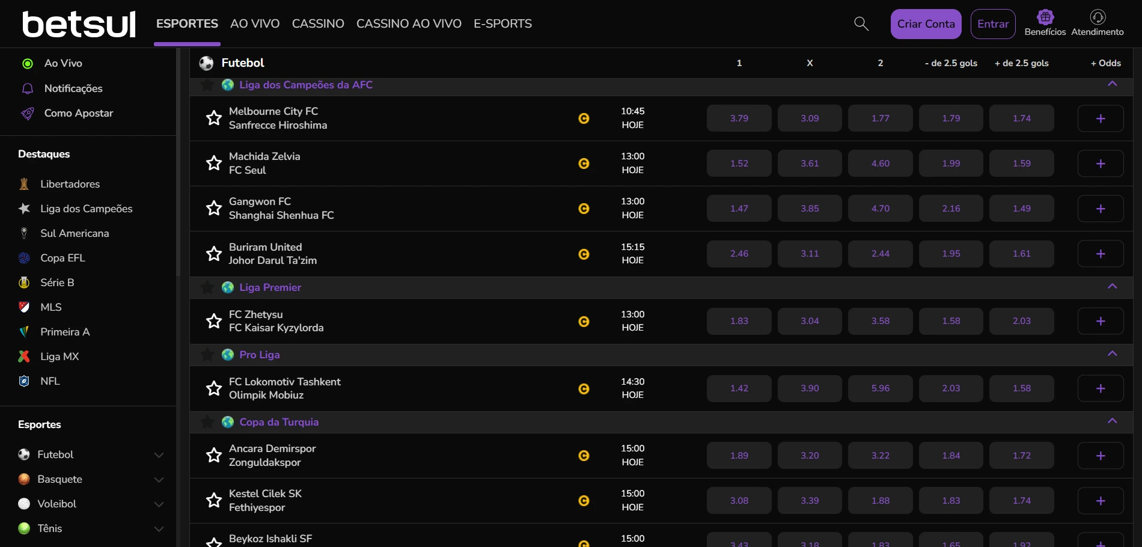This screenshot has height=547, width=1142.
Task: Favorite the Kestel Cilek SK vs Fethiyespor match
Action: (x=214, y=500)
